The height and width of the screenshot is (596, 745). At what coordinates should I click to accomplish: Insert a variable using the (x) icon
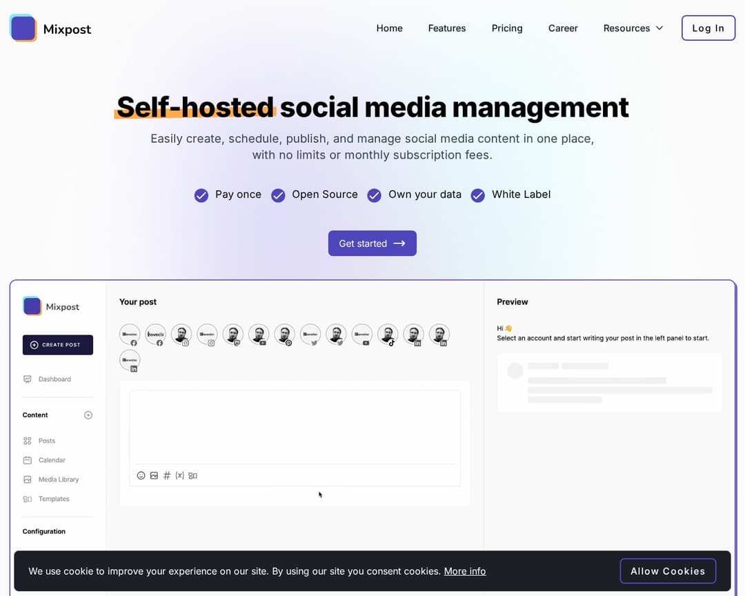(179, 475)
